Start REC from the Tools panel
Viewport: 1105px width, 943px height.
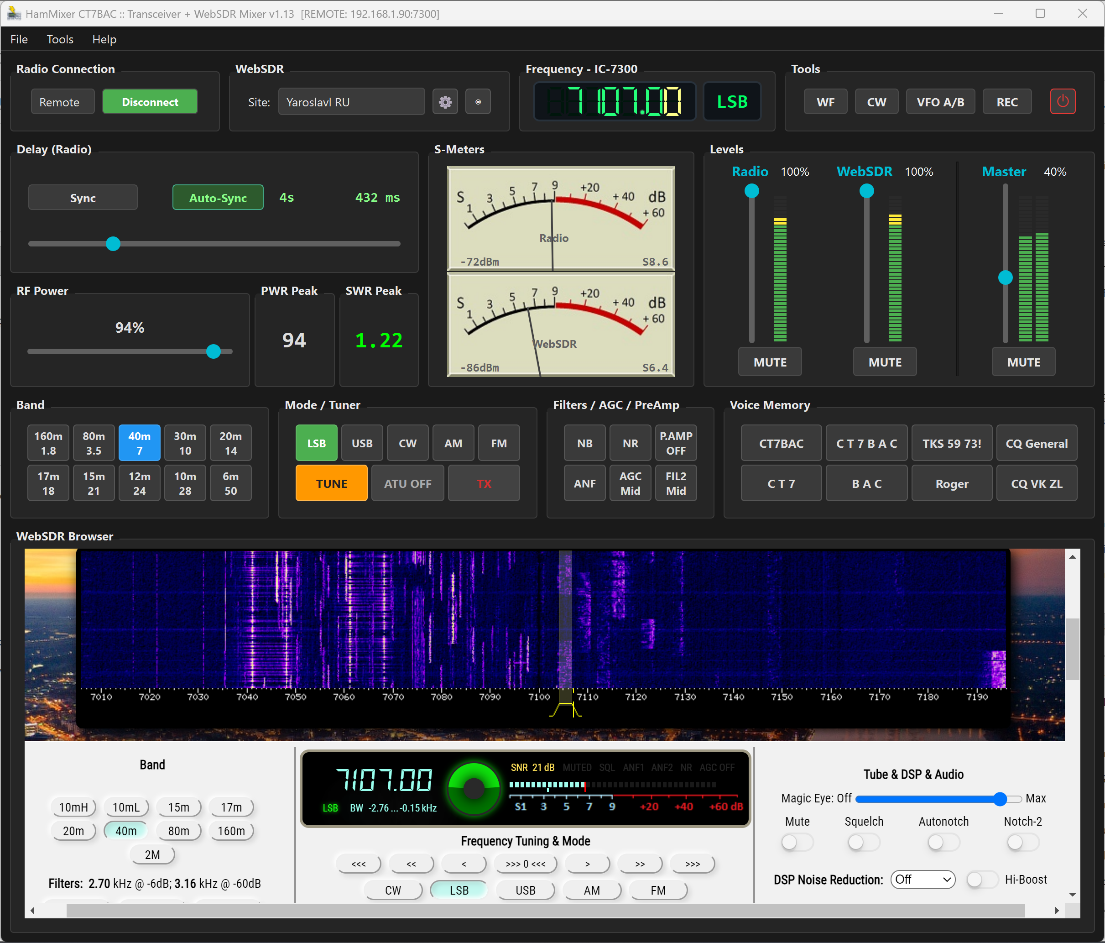click(x=1007, y=101)
